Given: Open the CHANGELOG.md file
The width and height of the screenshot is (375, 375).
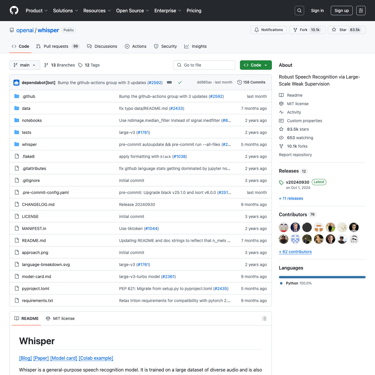Looking at the screenshot, I should click(38, 204).
